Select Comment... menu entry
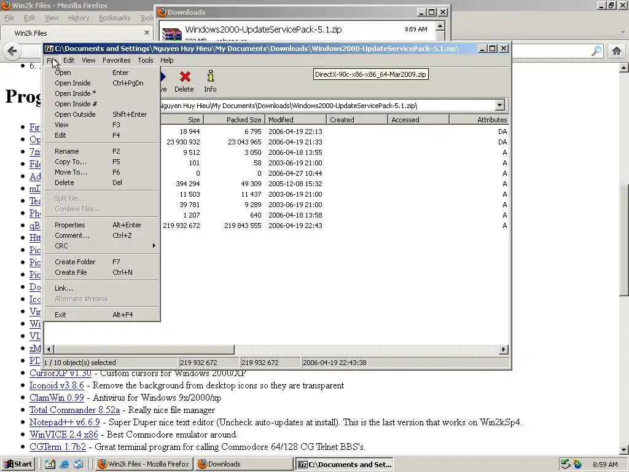This screenshot has width=629, height=472. click(102, 235)
